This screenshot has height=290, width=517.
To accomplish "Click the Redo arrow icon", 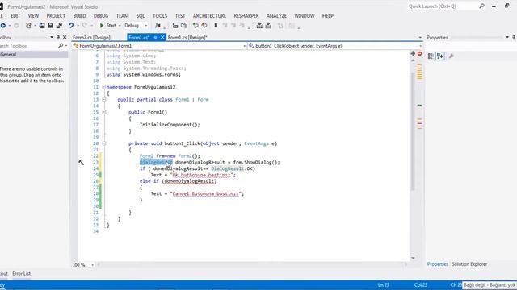I will click(85, 26).
